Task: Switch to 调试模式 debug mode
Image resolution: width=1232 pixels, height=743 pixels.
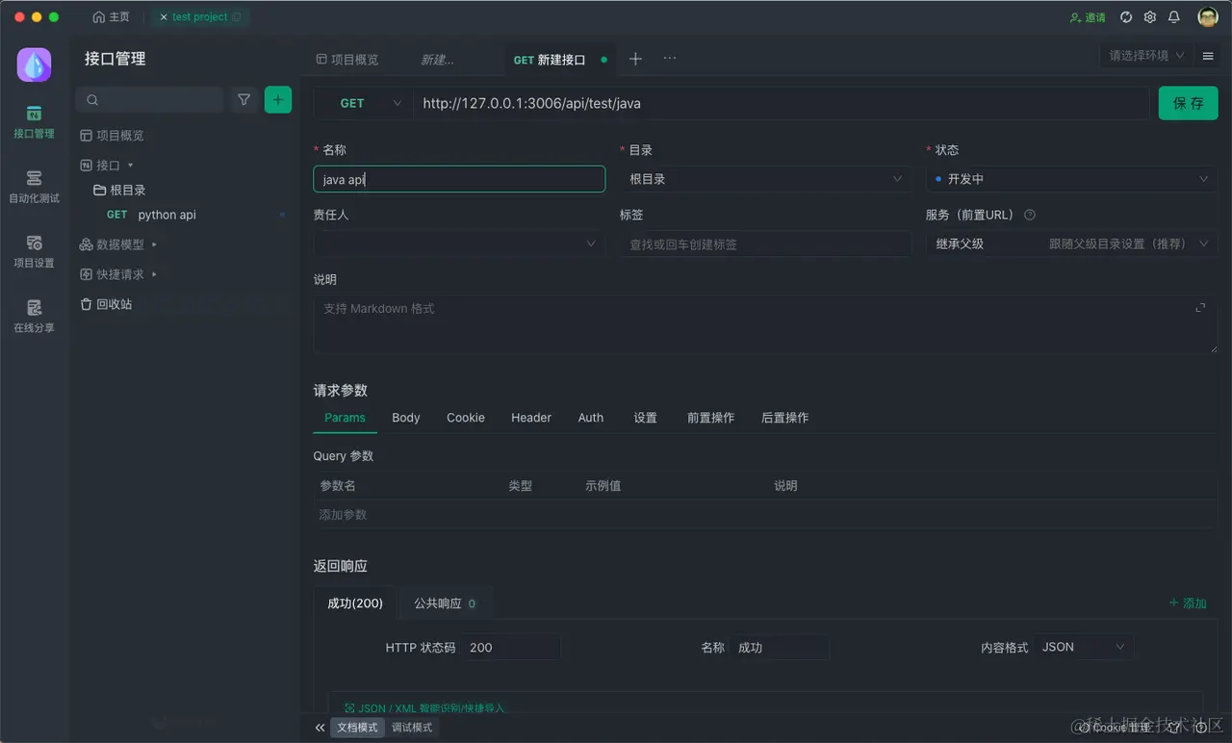Action: 412,728
